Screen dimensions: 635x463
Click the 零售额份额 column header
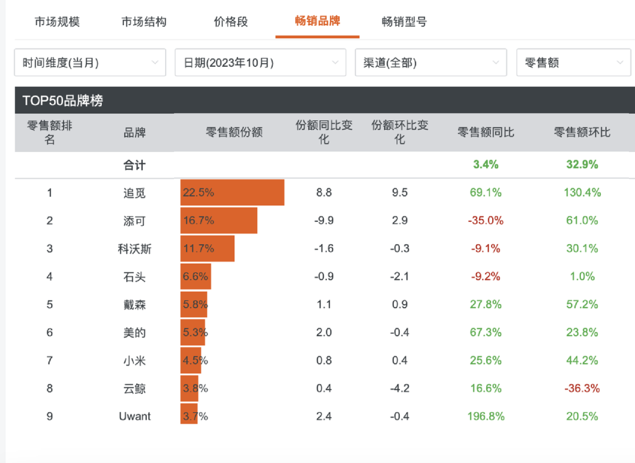click(234, 132)
